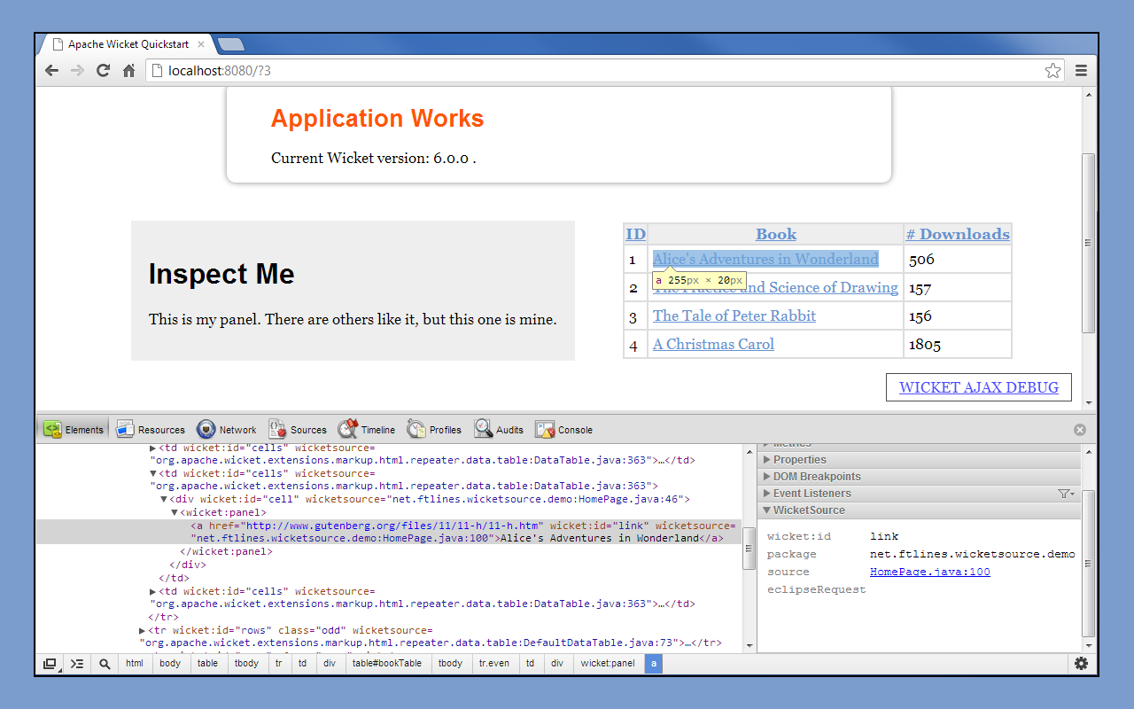The width and height of the screenshot is (1134, 709).
Task: Select table#bookTable in the breadcrumb bar
Action: [x=388, y=663]
